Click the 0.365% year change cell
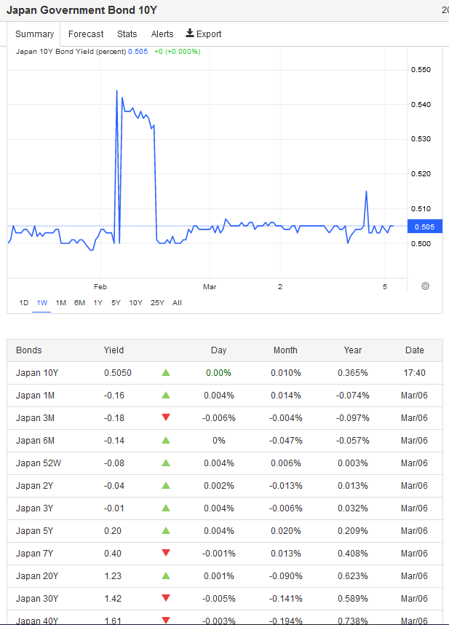 pos(353,373)
